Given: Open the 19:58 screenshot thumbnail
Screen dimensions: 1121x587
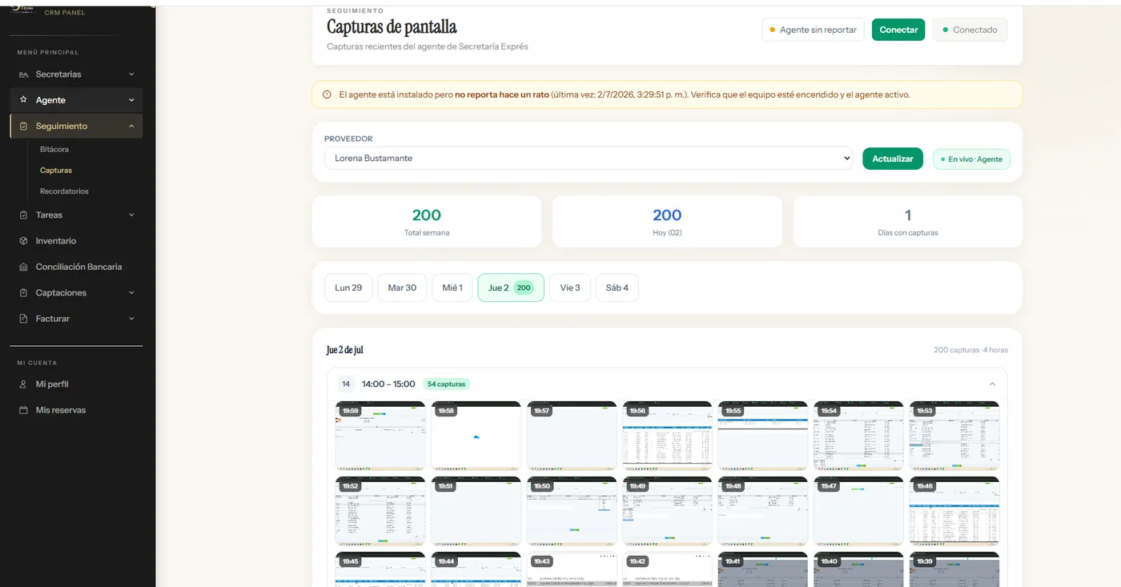Looking at the screenshot, I should tap(476, 436).
